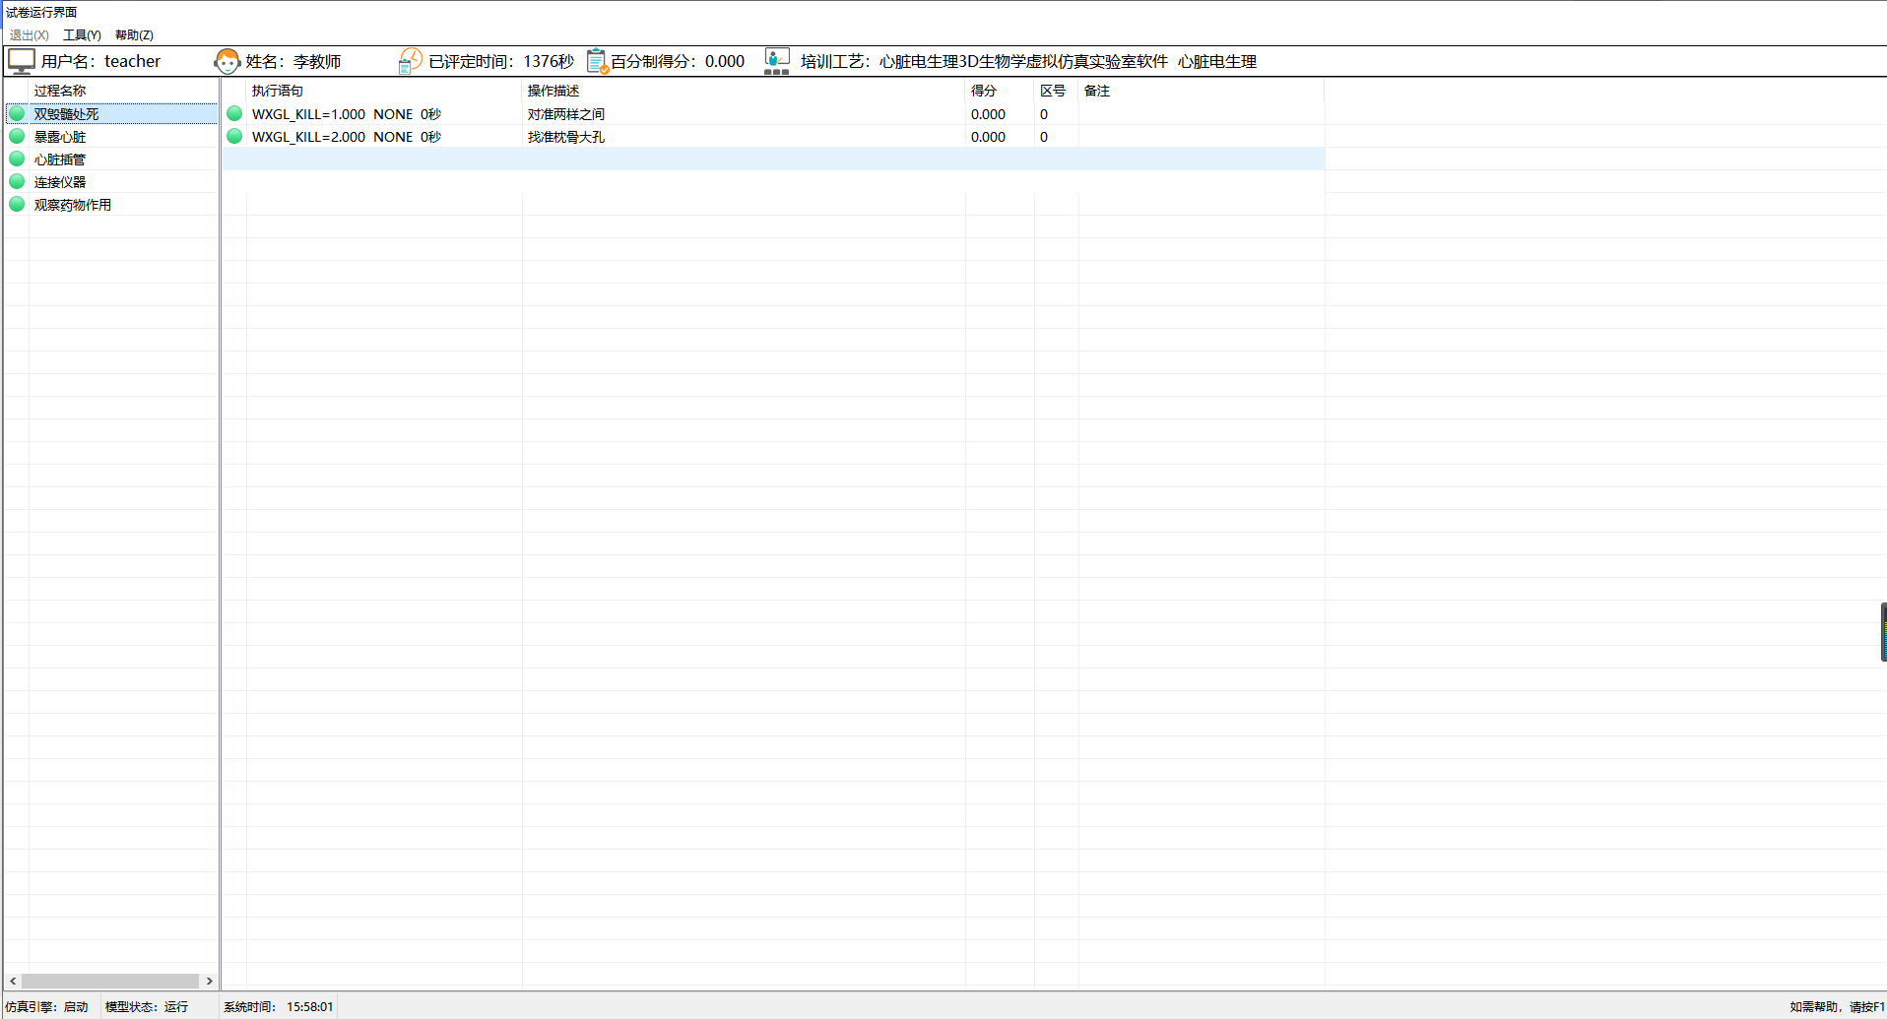Select the 双毁髓处死 process
Screen dimensions: 1887x1019
(66, 114)
